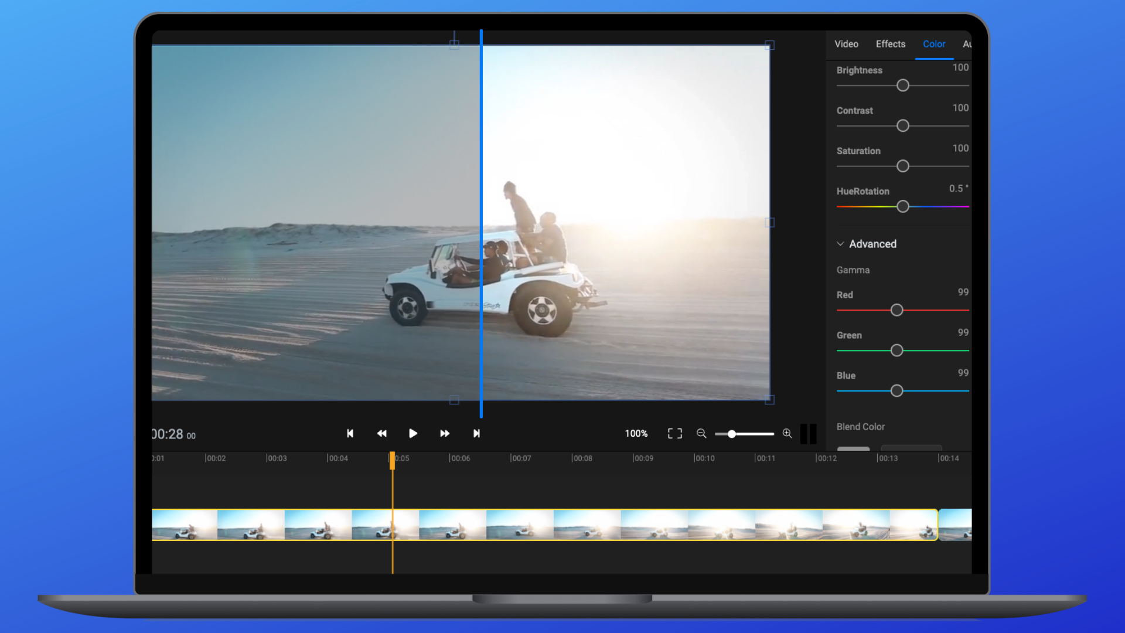This screenshot has height=633, width=1125.
Task: Fast forward the video
Action: (x=445, y=434)
